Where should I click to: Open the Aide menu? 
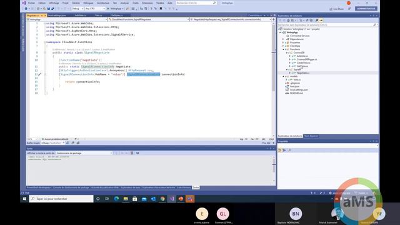pos(170,2)
